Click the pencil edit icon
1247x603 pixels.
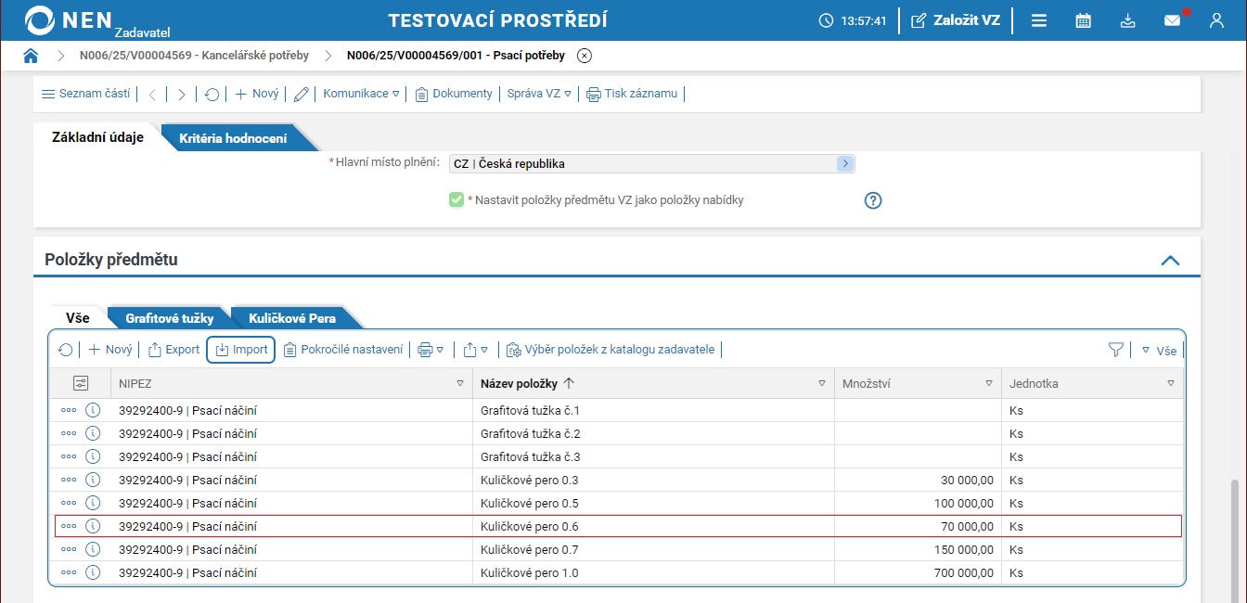tap(301, 94)
